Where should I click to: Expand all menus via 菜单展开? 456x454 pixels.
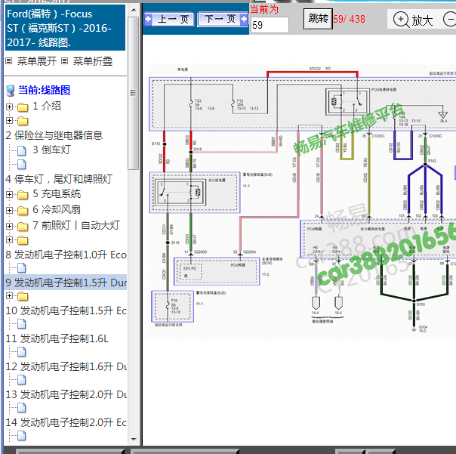pyautogui.click(x=37, y=61)
